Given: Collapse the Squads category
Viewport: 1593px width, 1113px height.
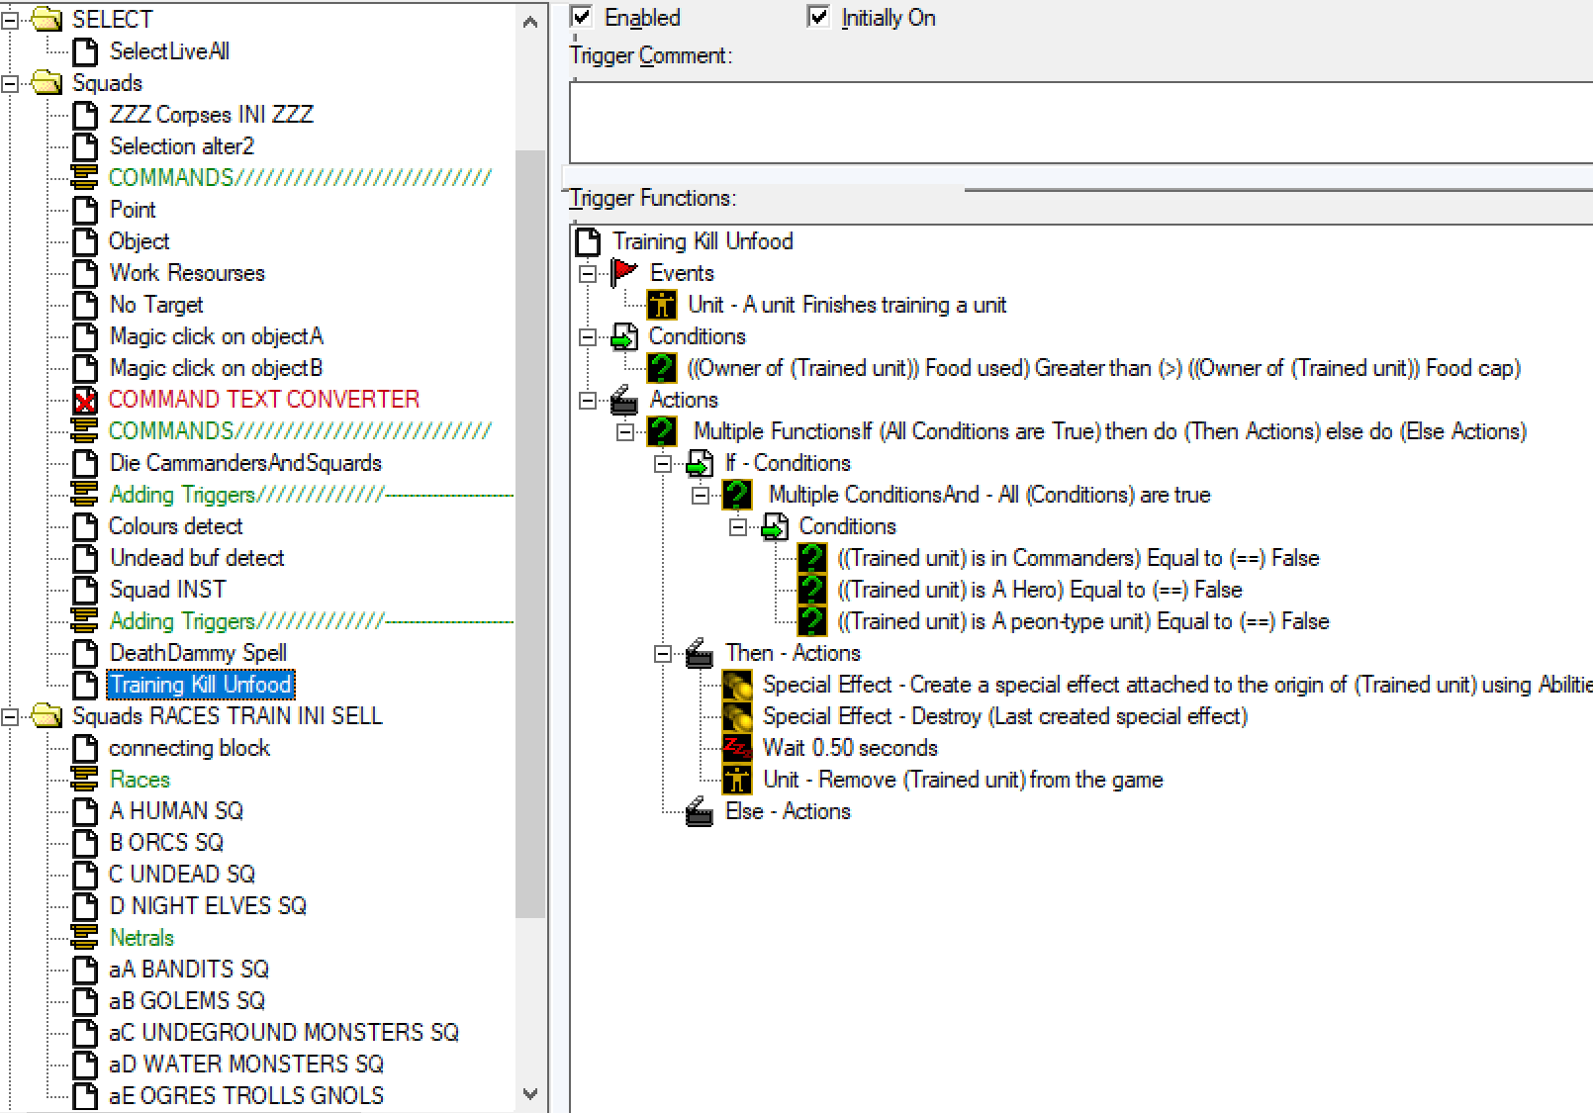Looking at the screenshot, I should [x=10, y=83].
